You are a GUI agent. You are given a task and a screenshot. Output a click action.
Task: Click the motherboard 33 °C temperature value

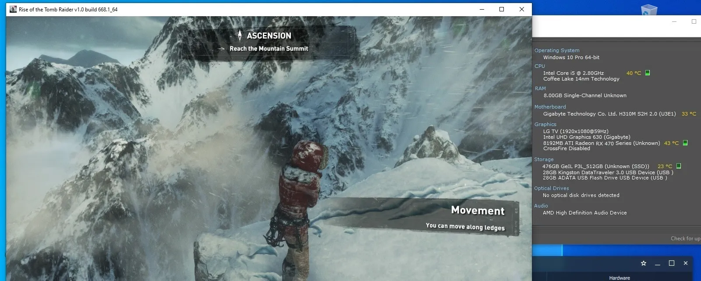point(689,114)
